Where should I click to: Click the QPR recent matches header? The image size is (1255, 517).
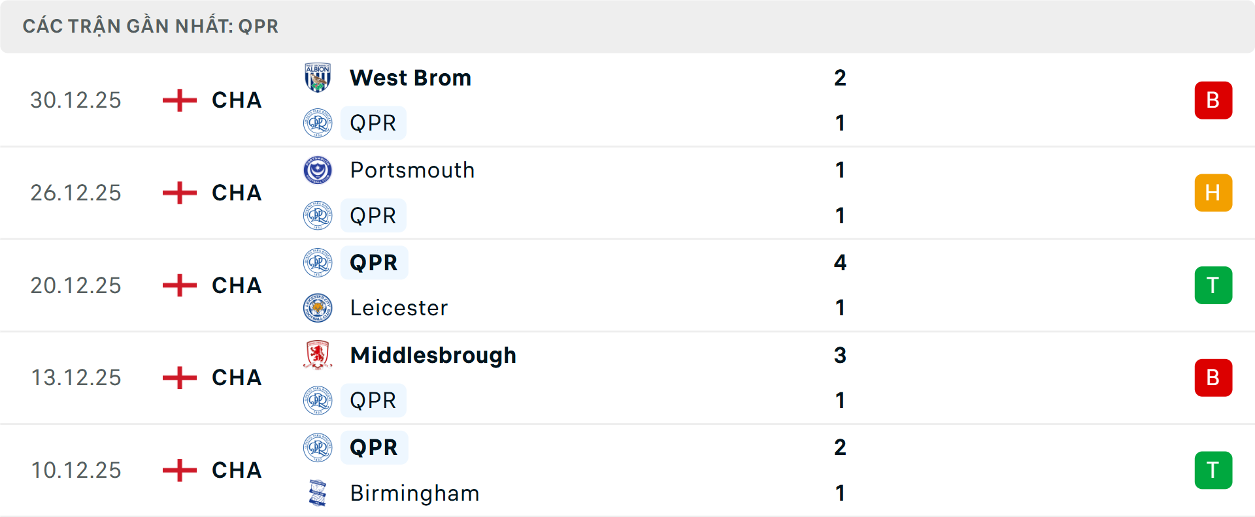coord(150,26)
